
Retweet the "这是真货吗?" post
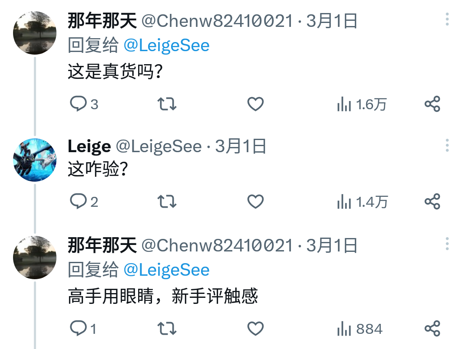pyautogui.click(x=167, y=104)
